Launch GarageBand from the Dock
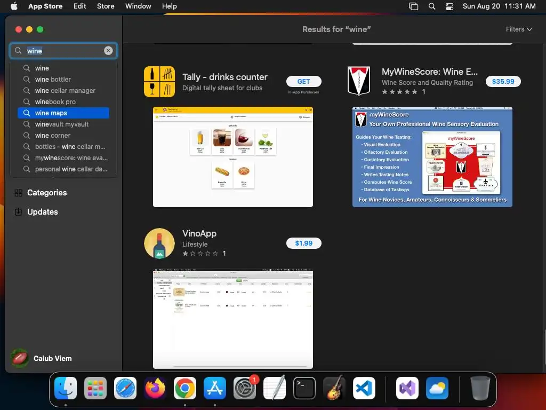Image resolution: width=546 pixels, height=410 pixels. pos(334,388)
